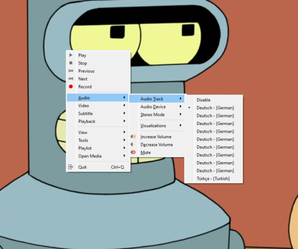Click the Stop square icon

click(71, 63)
